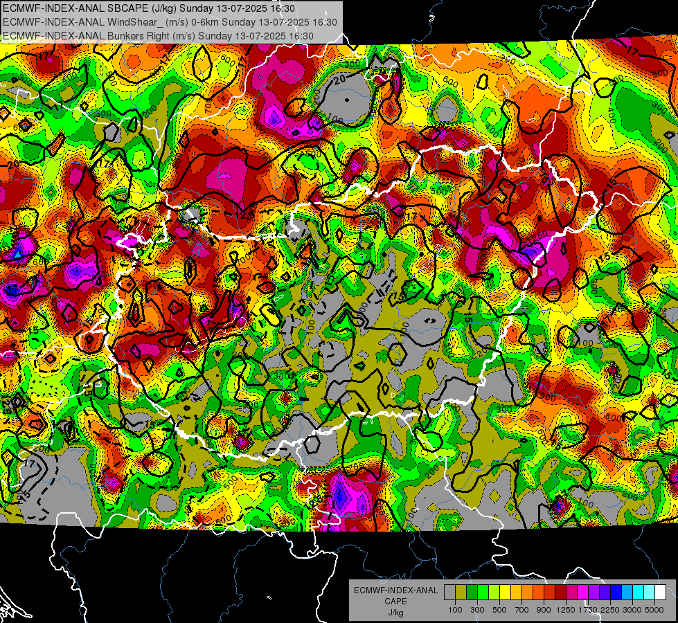Click the pure blue legend swatch right of 2250
Screen dimensions: 678x623
tap(616, 592)
